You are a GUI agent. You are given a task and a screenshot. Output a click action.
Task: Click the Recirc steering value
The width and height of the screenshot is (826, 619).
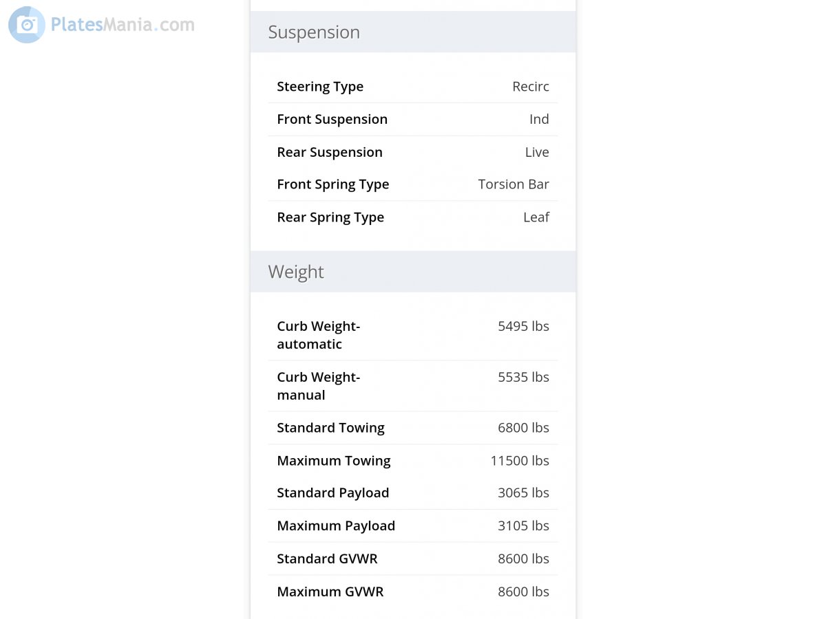tap(531, 87)
